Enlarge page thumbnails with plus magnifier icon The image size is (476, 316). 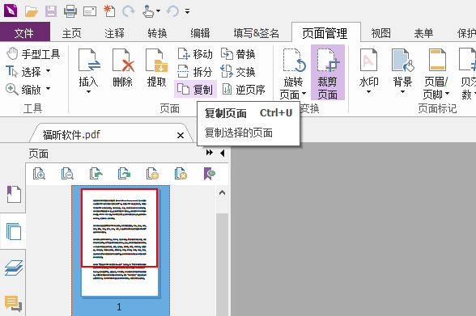[x=39, y=174]
